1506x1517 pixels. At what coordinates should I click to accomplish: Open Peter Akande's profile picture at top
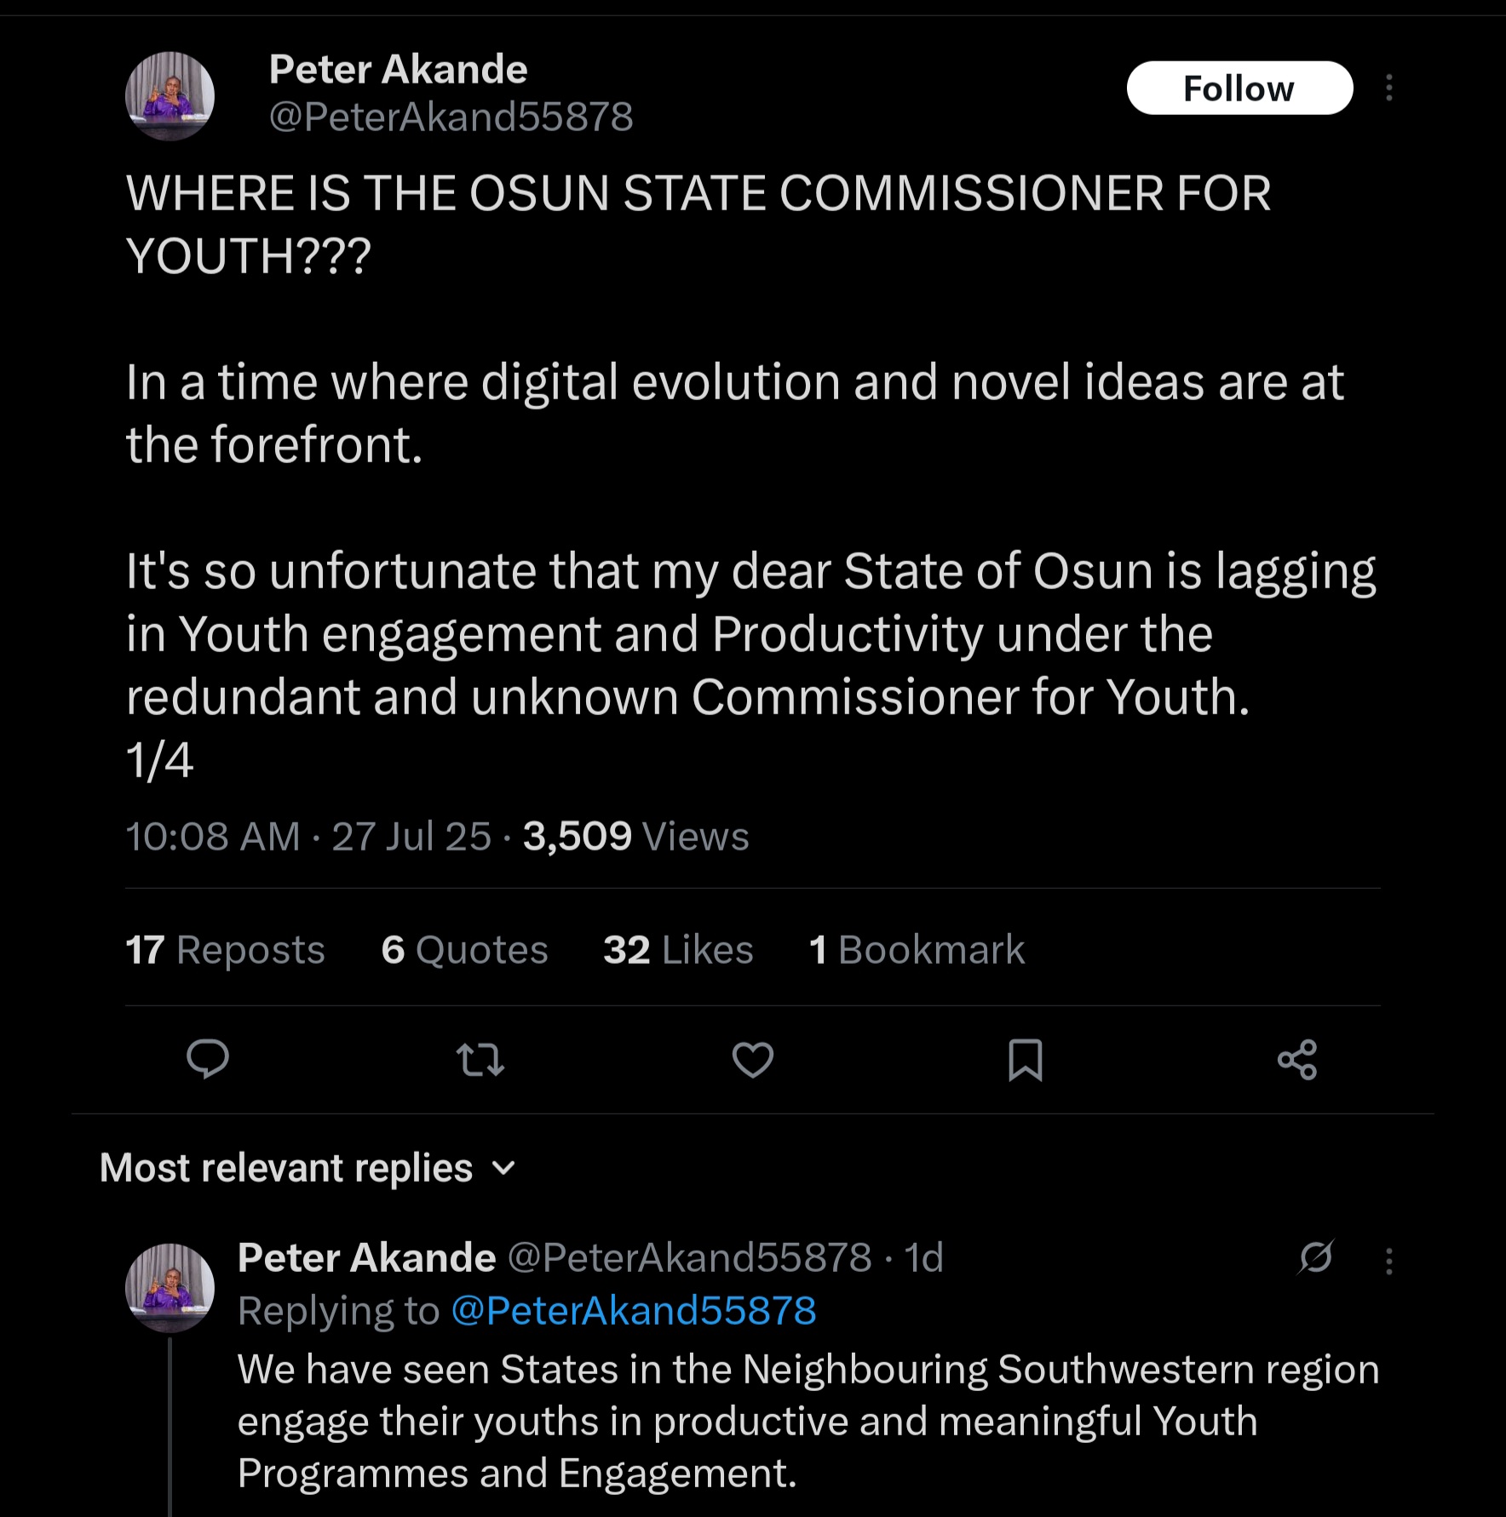tap(170, 95)
